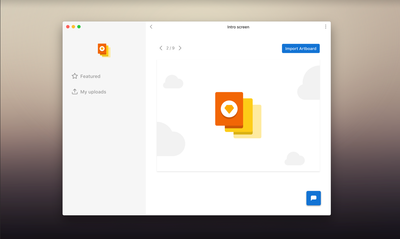Screen dimensions: 400x239
Task: Close the window with the red button
Action: (68, 27)
